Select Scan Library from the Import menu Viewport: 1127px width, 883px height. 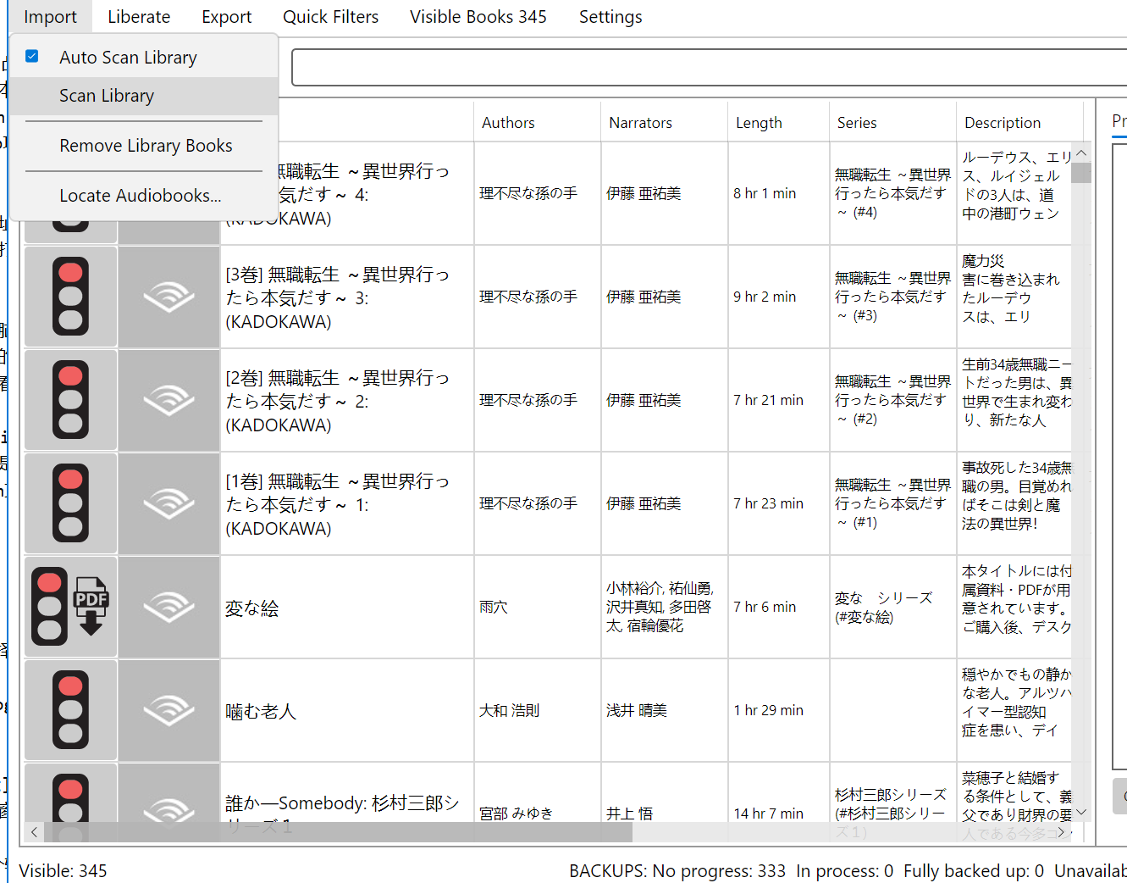click(107, 96)
